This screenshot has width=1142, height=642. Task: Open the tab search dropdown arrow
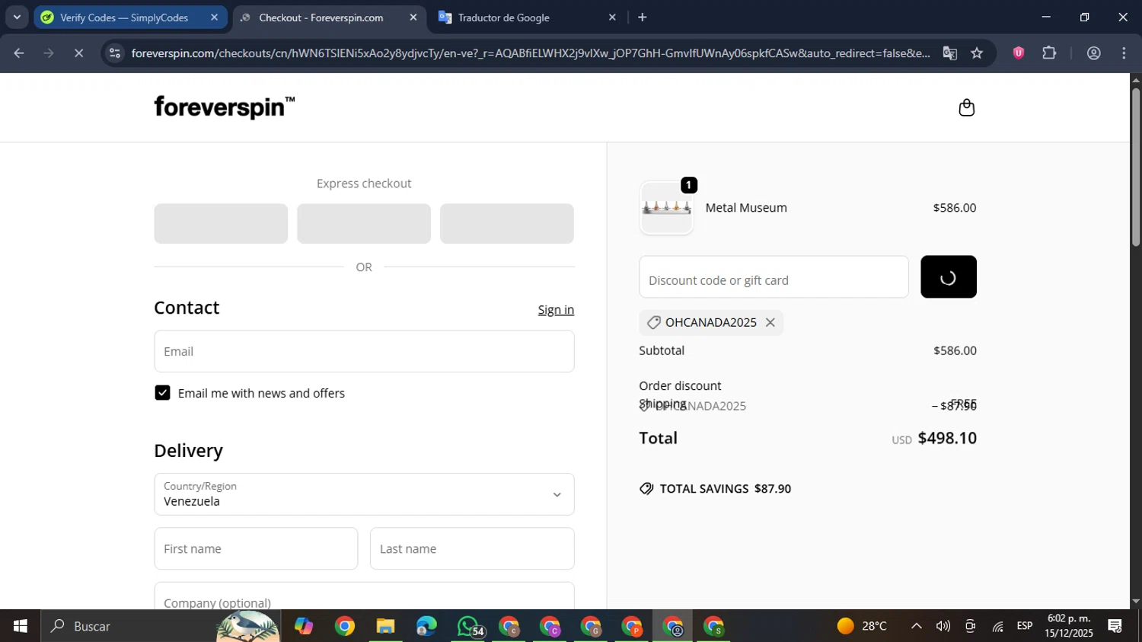[x=17, y=17]
